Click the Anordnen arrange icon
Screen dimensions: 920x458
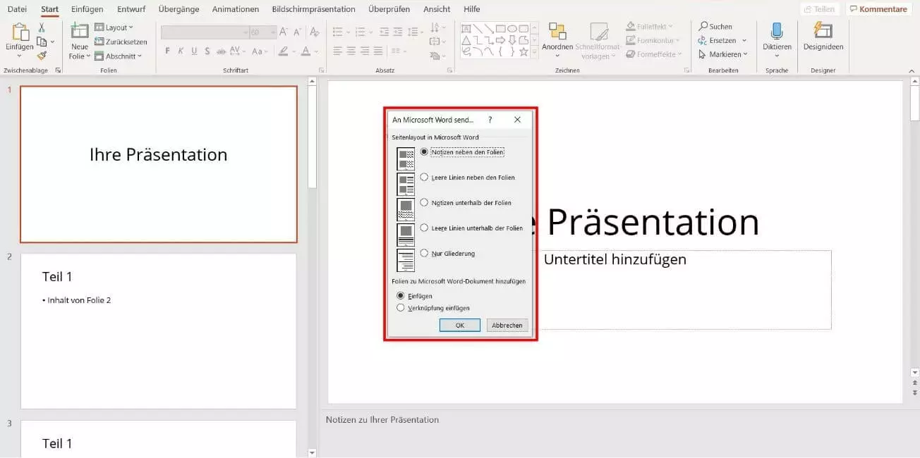[x=557, y=31]
